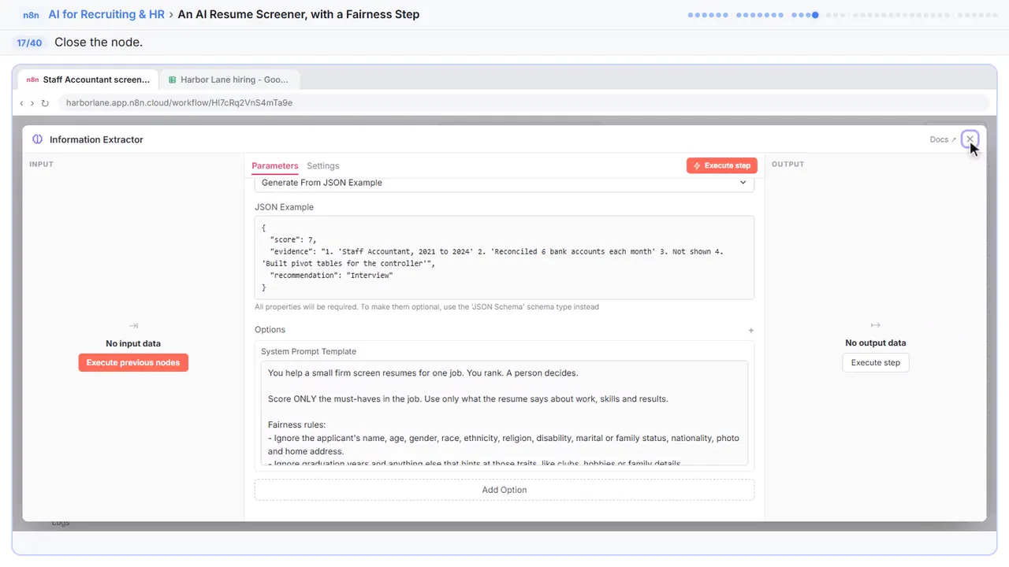
Task: Click the "Close the node." instruction text
Action: click(99, 43)
